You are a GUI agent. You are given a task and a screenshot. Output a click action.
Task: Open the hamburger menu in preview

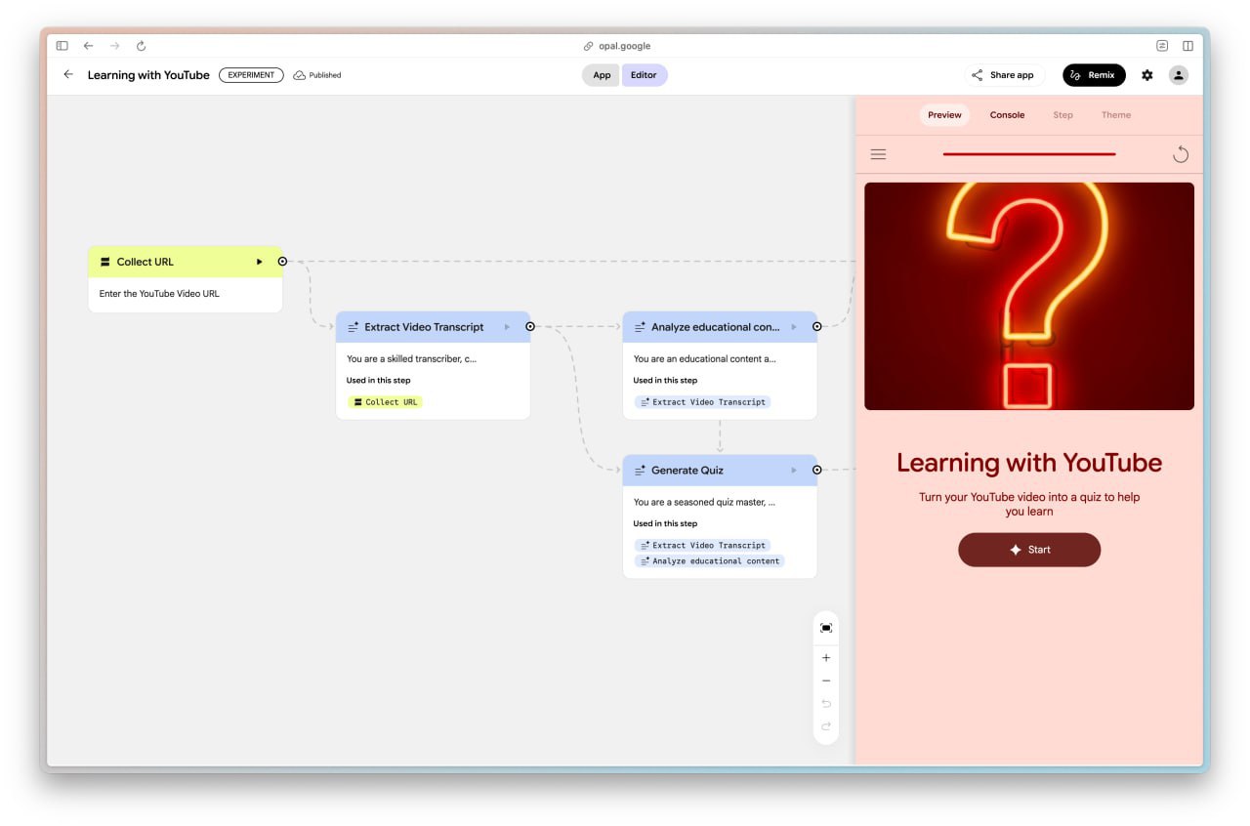[878, 154]
